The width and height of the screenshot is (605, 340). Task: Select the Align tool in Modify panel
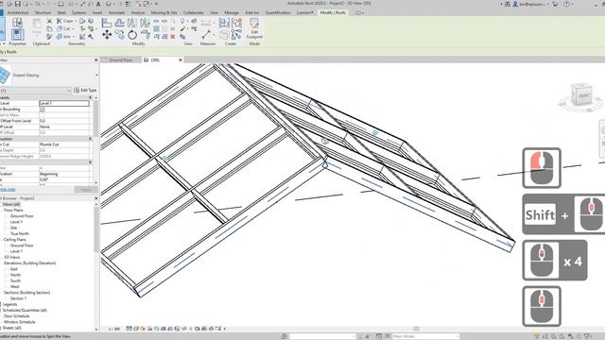(x=107, y=23)
